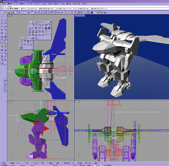Image resolution: width=169 pixels, height=166 pixels.
Task: Click the blue ball icon in curve tools palette
Action: (30, 28)
